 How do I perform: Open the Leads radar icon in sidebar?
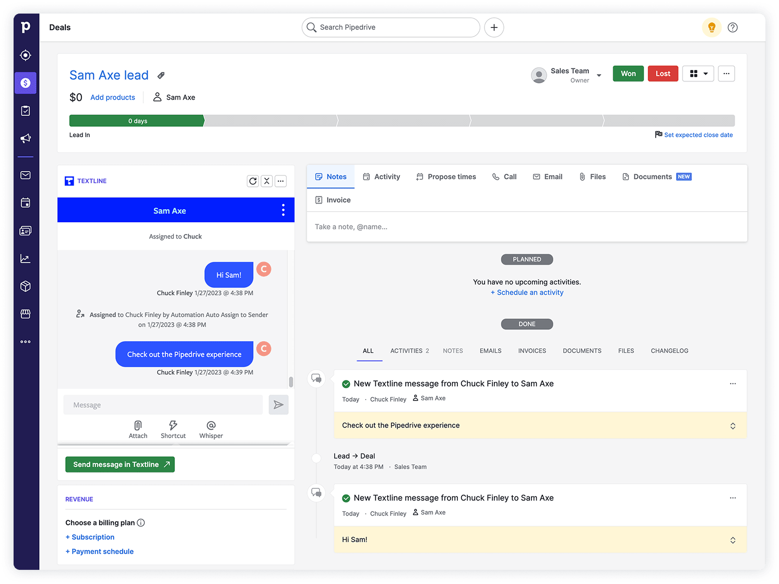[x=26, y=55]
